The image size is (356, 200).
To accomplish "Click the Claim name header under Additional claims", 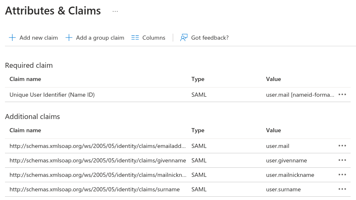I will 25,130.
